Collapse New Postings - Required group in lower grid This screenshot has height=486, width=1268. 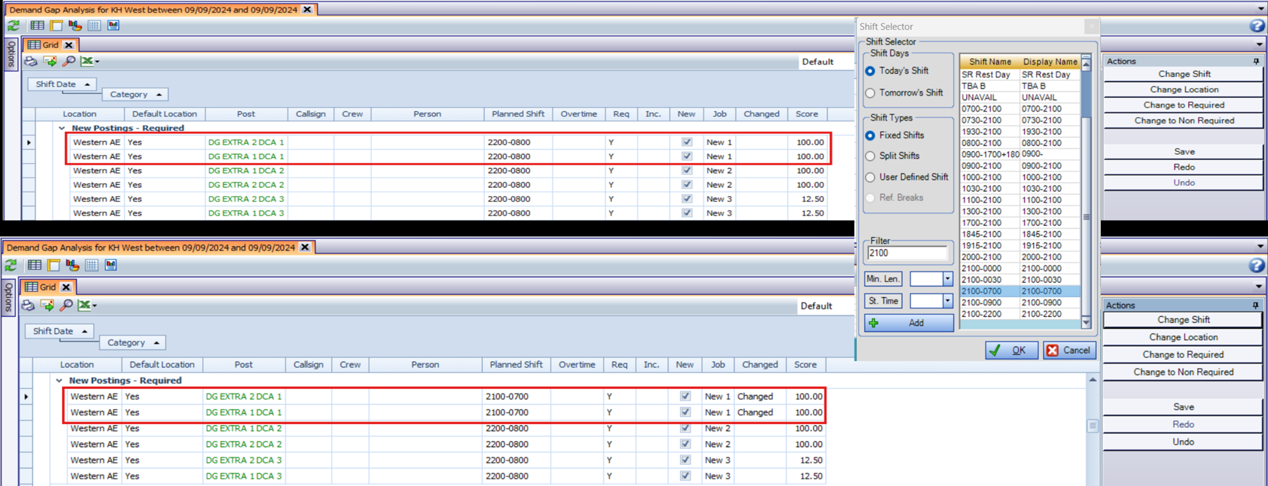[x=59, y=380]
